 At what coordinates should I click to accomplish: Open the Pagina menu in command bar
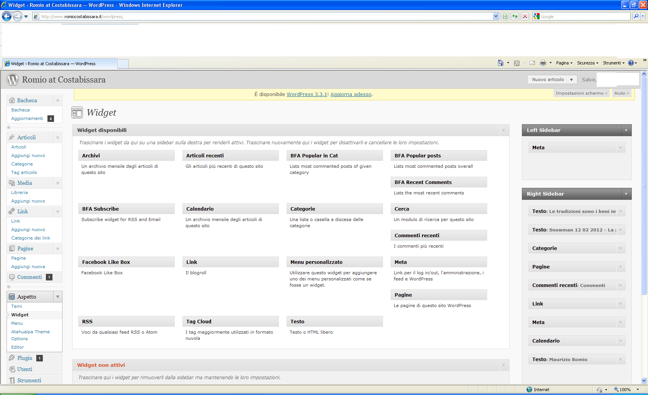(564, 63)
